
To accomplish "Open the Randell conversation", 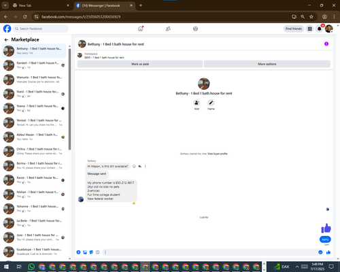I will [x=34, y=65].
